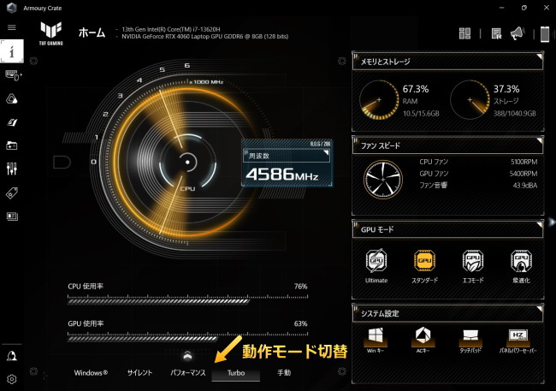Switch operating mode to Windows®
This screenshot has height=391, width=556.
tap(91, 373)
